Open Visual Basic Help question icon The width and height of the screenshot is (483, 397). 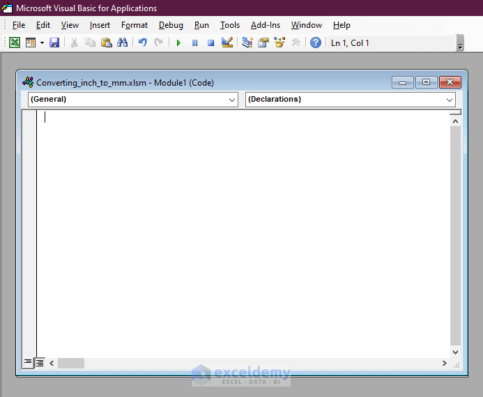[x=316, y=42]
